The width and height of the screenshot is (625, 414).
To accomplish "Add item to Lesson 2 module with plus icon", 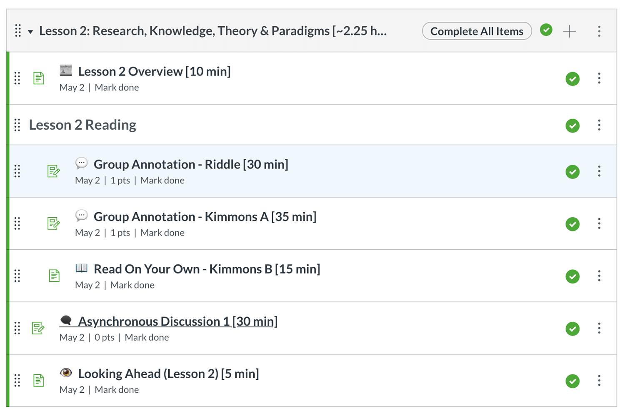I will (x=570, y=31).
